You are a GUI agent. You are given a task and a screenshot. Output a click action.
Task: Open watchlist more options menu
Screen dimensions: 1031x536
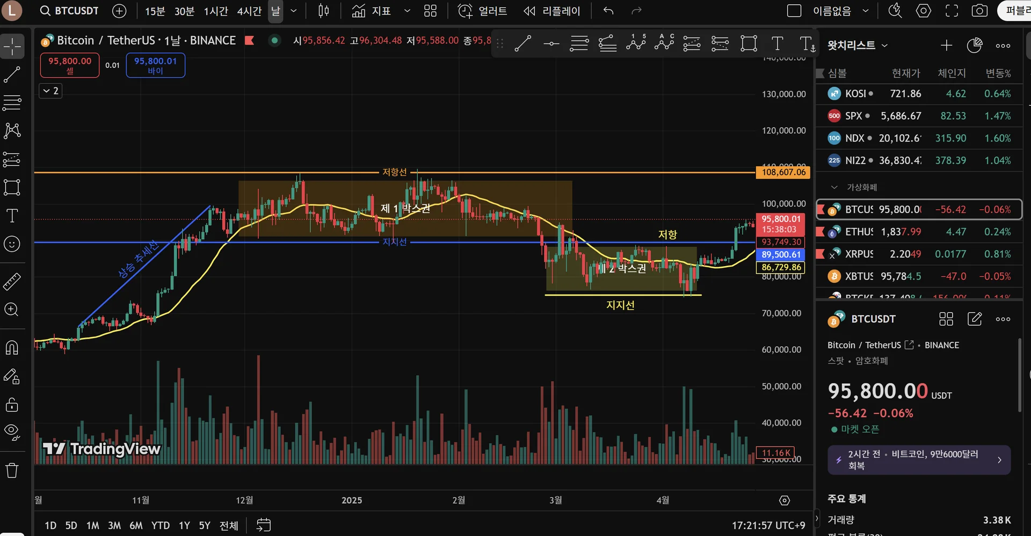tap(1003, 46)
